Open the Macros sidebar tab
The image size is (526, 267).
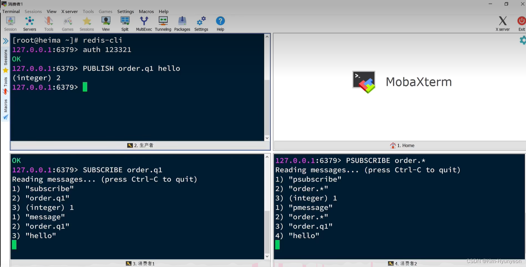6,109
